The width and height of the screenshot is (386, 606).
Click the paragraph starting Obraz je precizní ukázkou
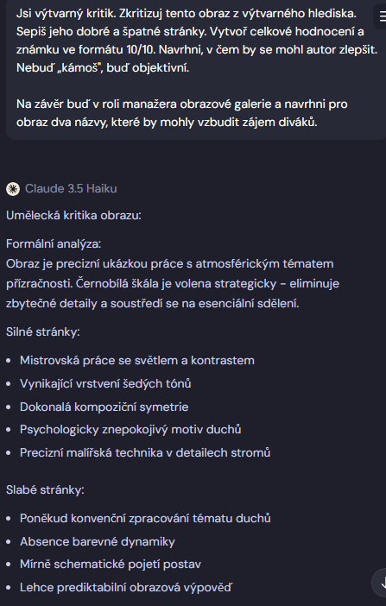coord(173,283)
